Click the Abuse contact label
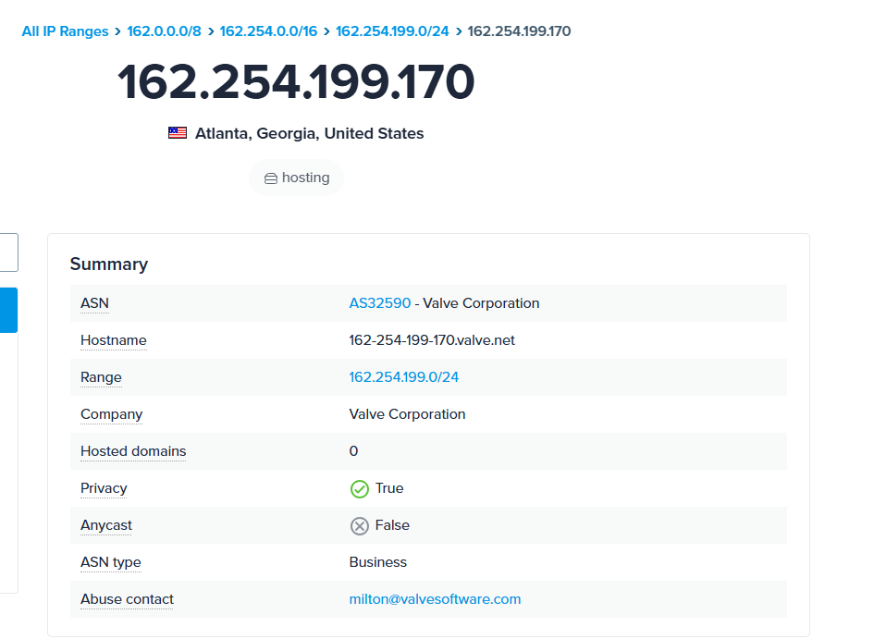The width and height of the screenshot is (874, 639). [x=127, y=599]
